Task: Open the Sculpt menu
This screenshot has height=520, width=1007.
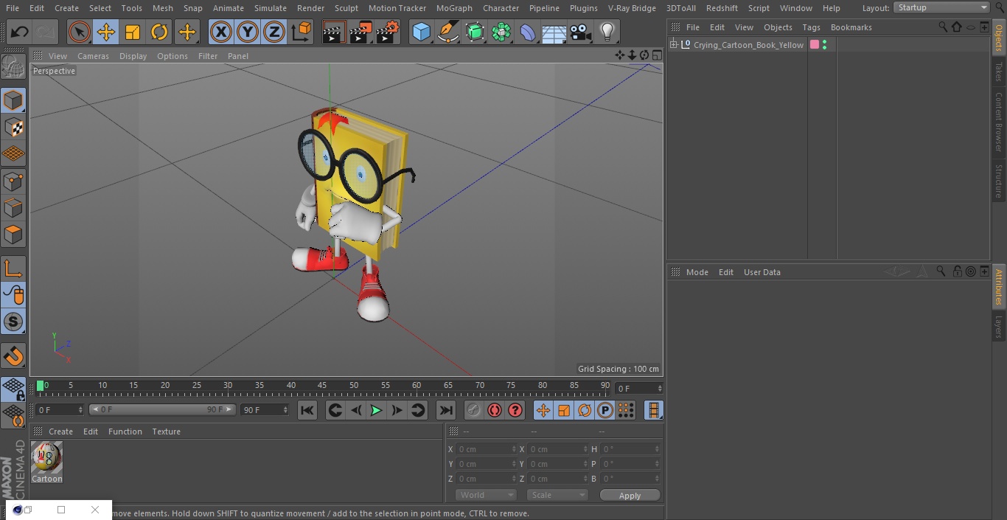Action: tap(346, 8)
